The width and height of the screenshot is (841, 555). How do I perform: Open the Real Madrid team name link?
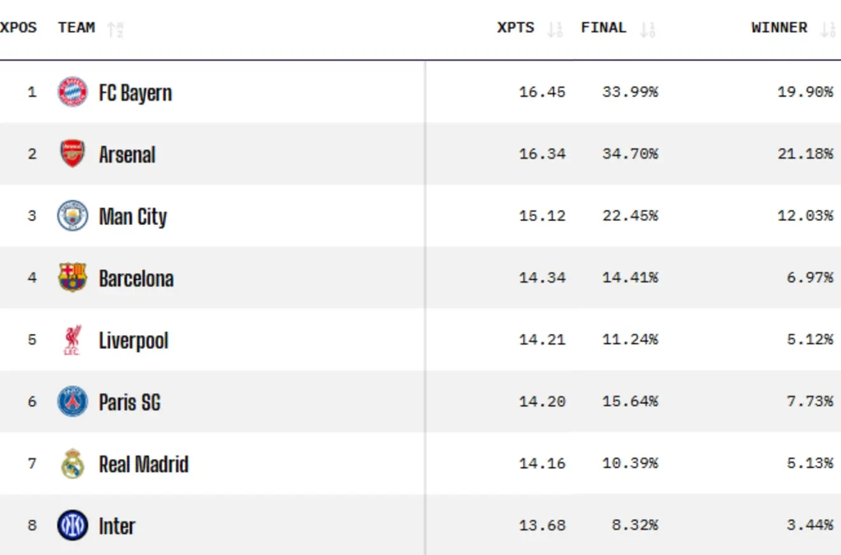[x=144, y=465]
